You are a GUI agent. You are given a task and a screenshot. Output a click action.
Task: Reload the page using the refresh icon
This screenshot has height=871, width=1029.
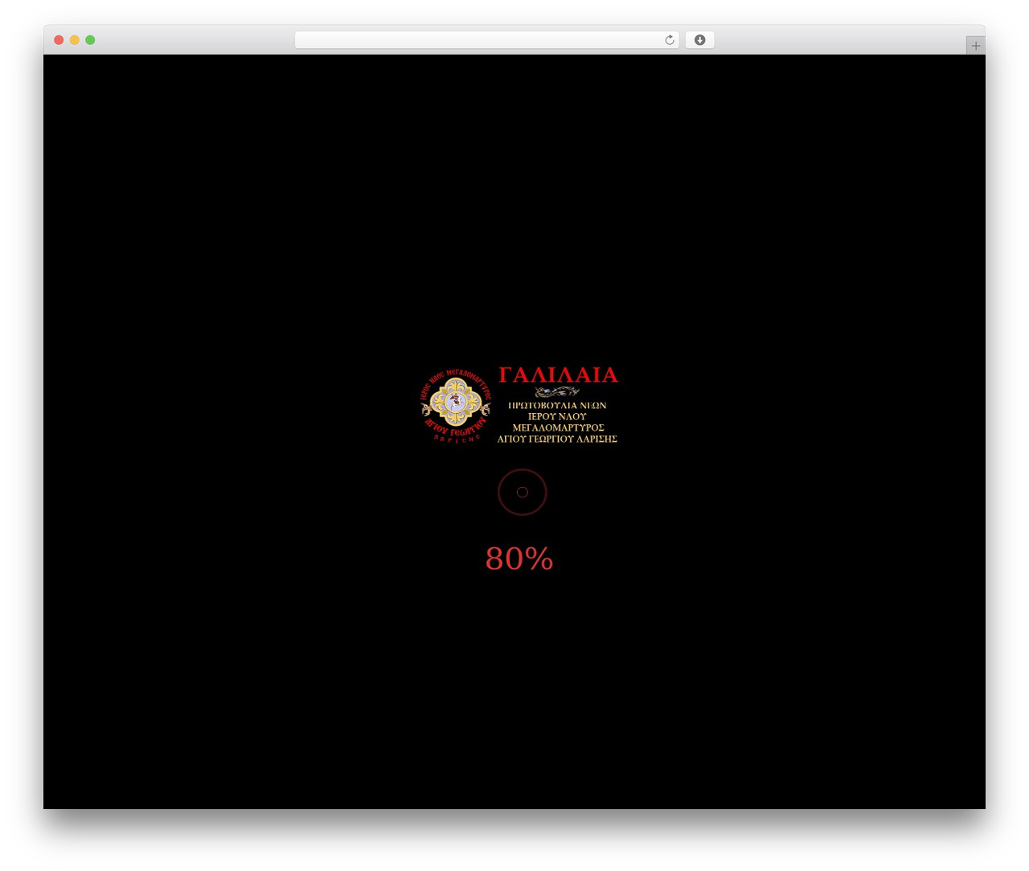[669, 40]
